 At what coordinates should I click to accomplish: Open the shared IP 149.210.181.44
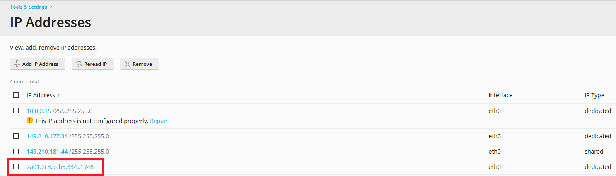[47, 152]
